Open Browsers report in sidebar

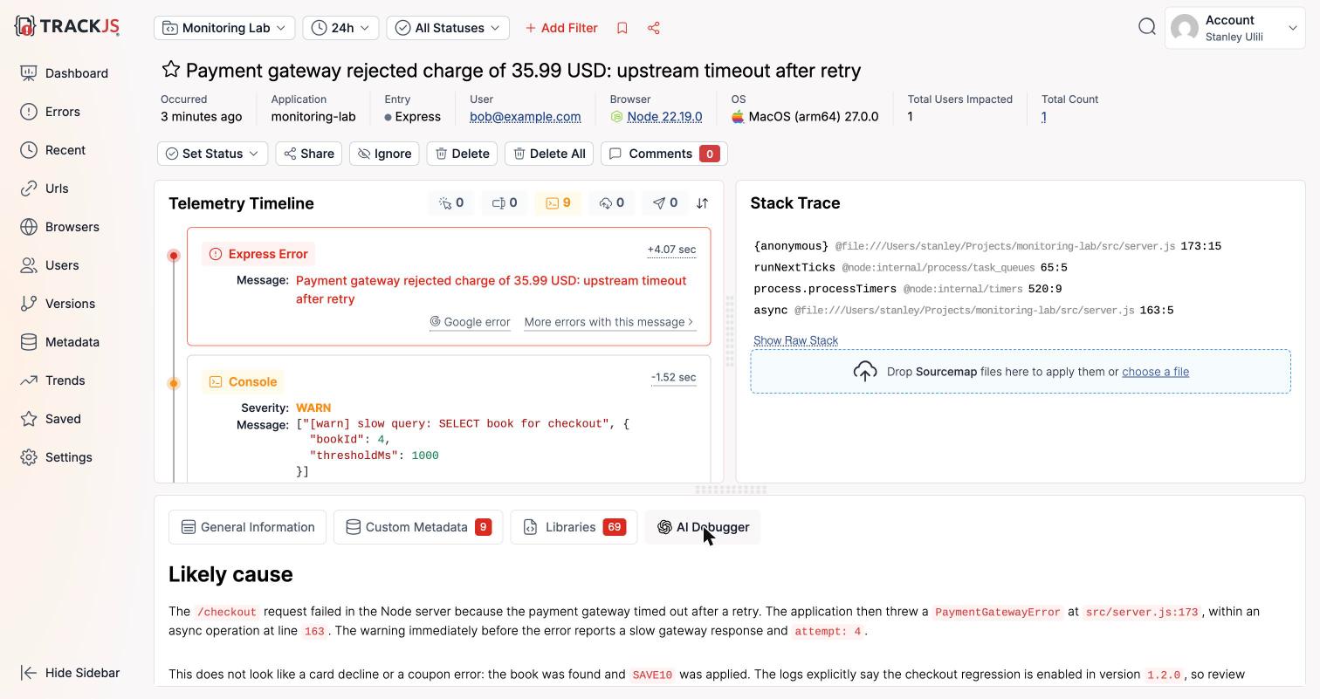pos(60,227)
